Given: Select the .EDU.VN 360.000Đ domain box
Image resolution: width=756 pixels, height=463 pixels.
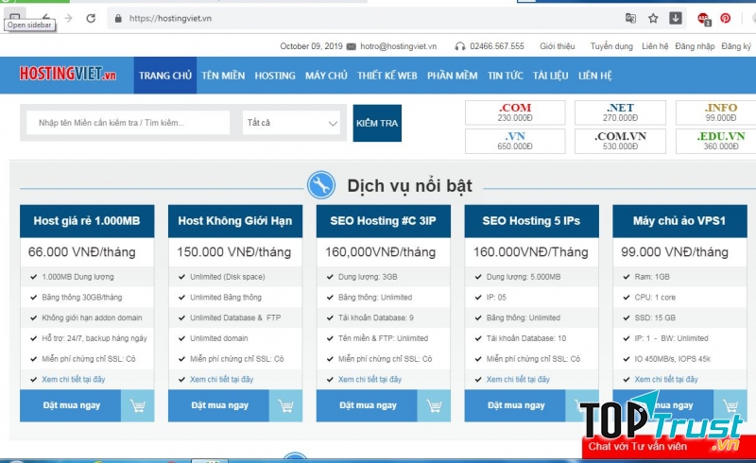Looking at the screenshot, I should tap(716, 141).
